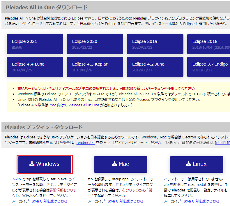Click the 2011/06/22 date on Indigo tile

tap(202, 70)
